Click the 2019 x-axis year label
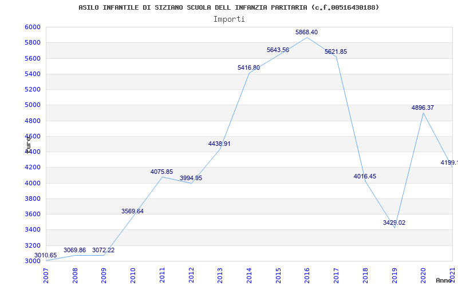Screen dimensions: 458x286 click(x=394, y=276)
